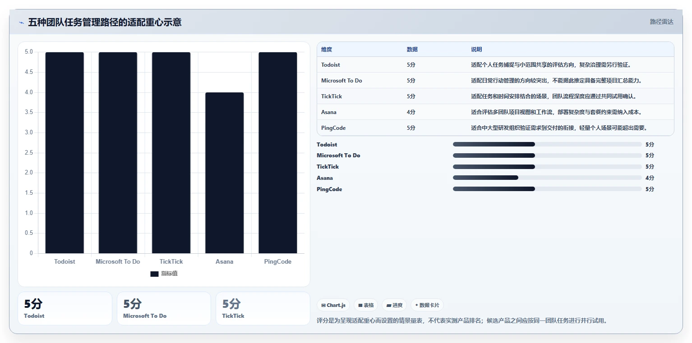Click the Asana x-axis label
The width and height of the screenshot is (692, 343).
click(x=224, y=261)
